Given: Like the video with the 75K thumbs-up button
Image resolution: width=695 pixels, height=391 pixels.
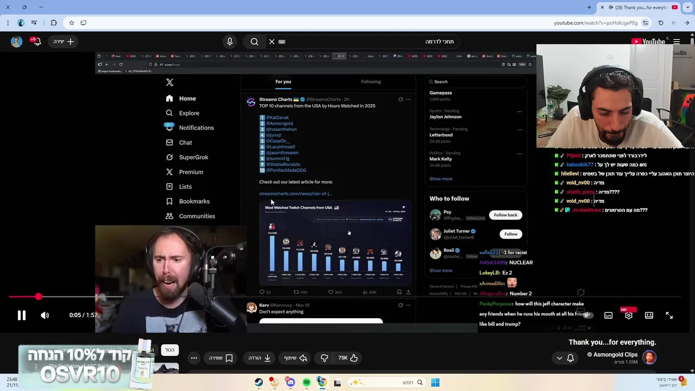Looking at the screenshot, I should tap(348, 358).
